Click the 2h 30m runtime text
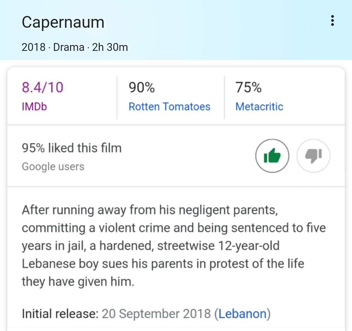The image size is (352, 331). pyautogui.click(x=110, y=47)
